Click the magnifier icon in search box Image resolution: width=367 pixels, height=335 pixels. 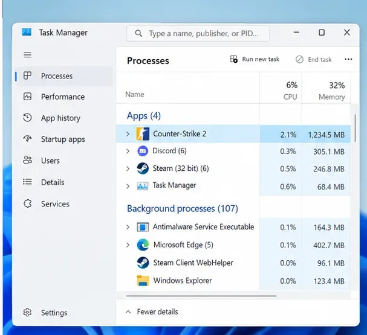click(138, 33)
